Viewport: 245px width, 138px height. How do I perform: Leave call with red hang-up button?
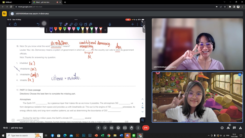point(146,128)
